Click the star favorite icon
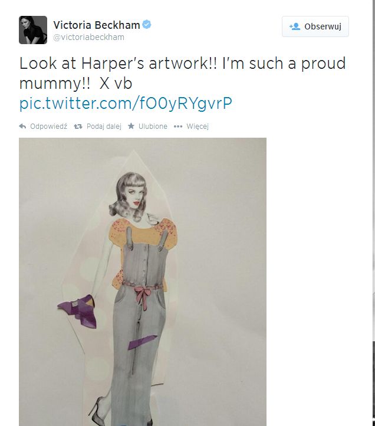The image size is (375, 426). [x=131, y=126]
